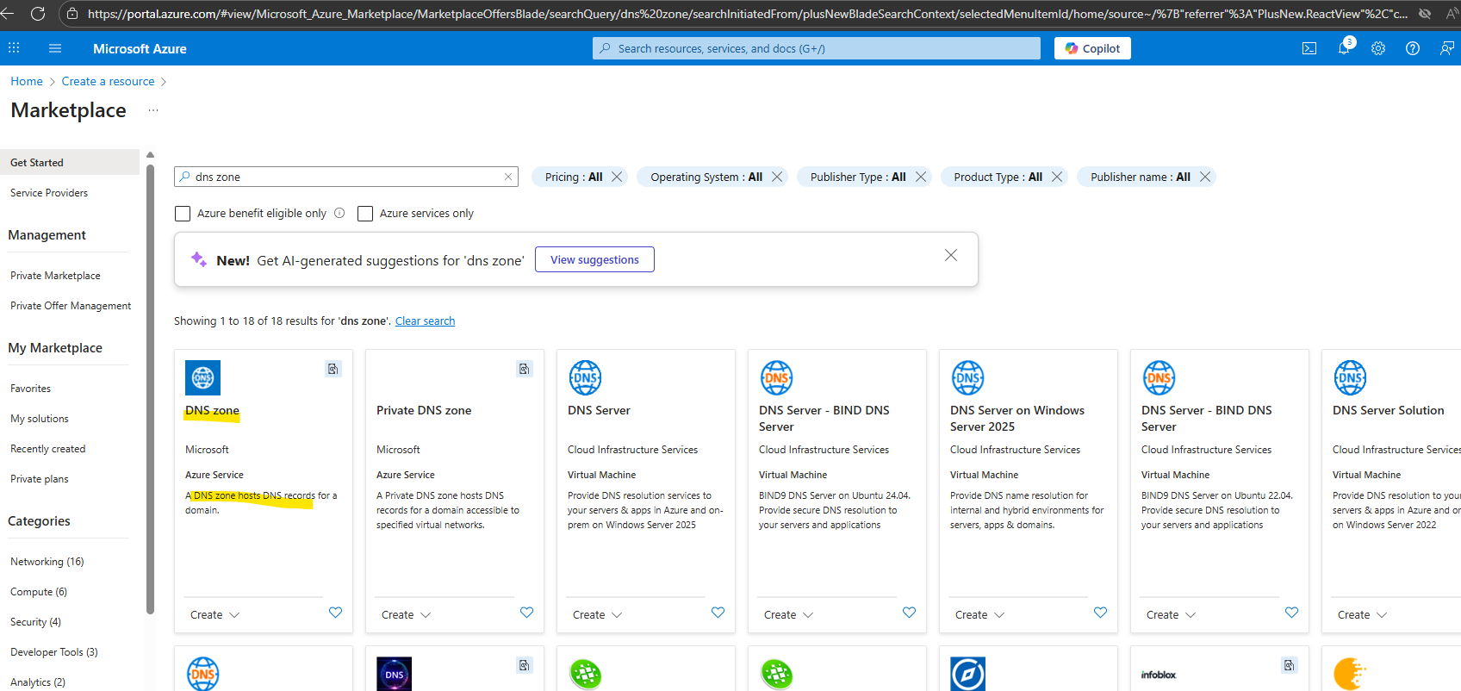Click the DNS zone product icon
This screenshot has height=691, width=1461.
click(202, 377)
